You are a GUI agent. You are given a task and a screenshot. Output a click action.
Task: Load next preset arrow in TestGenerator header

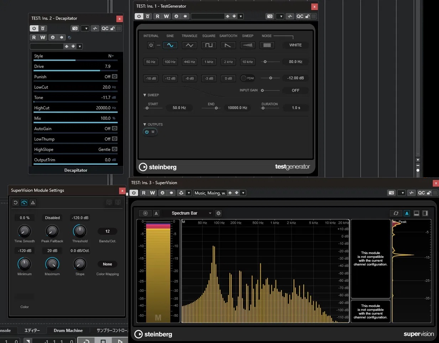(234, 16)
